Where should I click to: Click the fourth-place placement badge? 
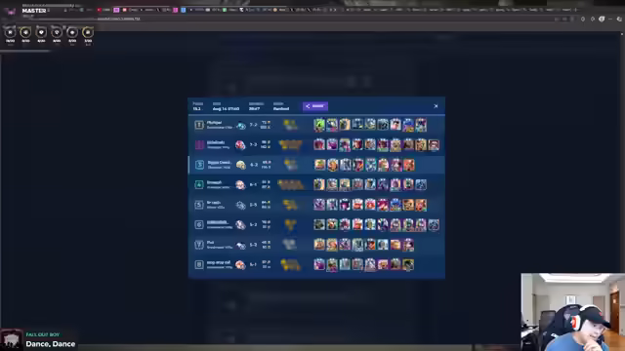click(199, 184)
